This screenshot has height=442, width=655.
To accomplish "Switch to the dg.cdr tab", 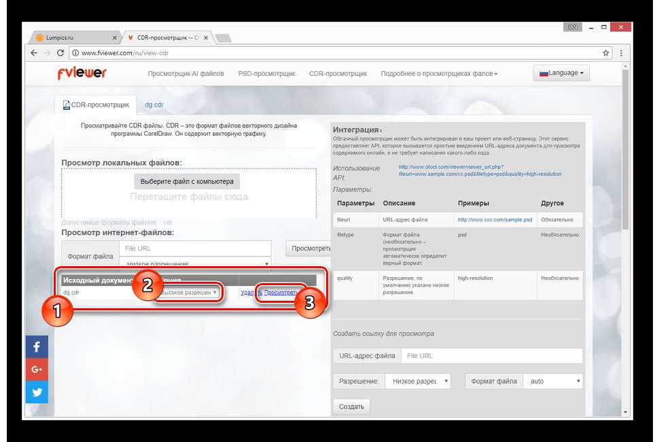I will (154, 105).
